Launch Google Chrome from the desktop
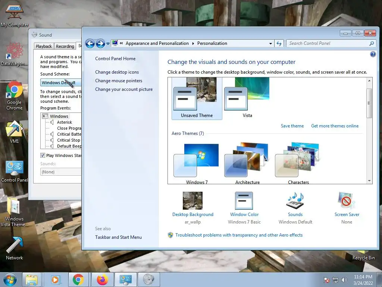Viewport: 382px width, 287px height. (14, 96)
